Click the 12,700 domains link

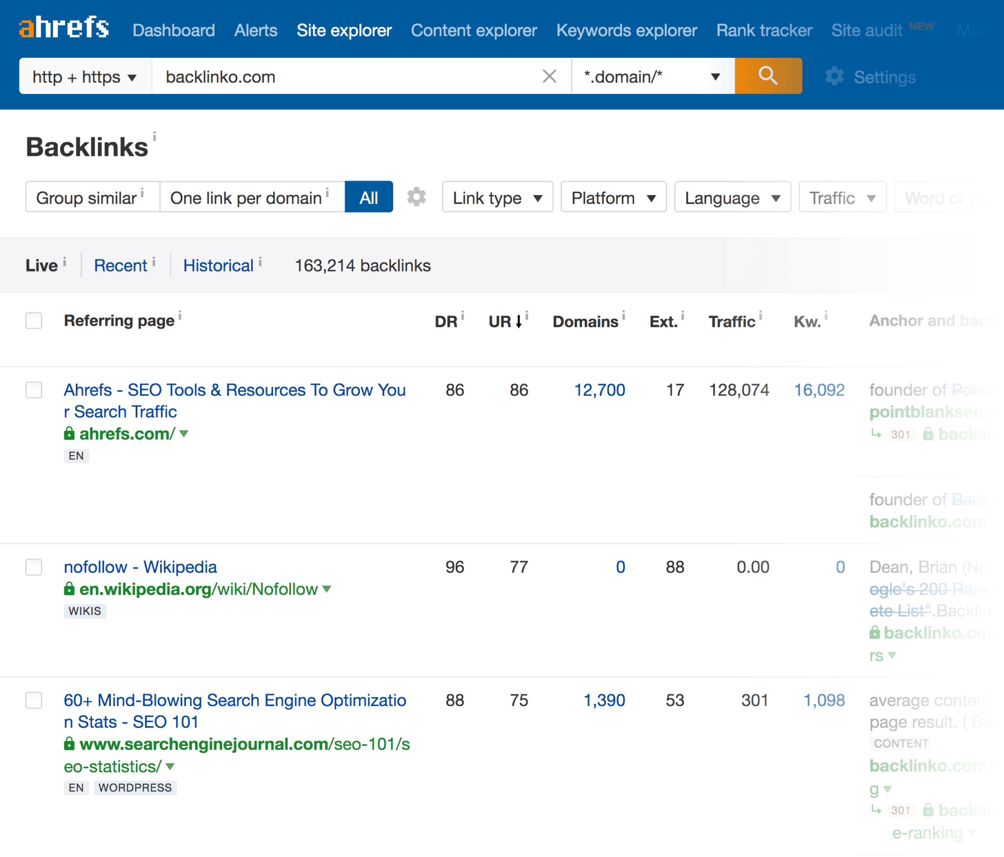pos(599,390)
